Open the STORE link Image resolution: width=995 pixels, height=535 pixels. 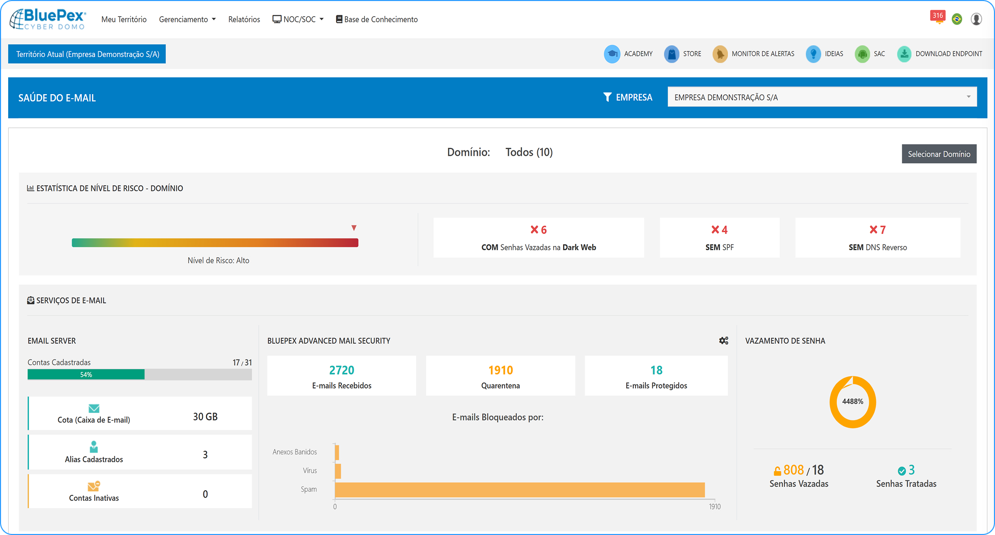coord(692,54)
